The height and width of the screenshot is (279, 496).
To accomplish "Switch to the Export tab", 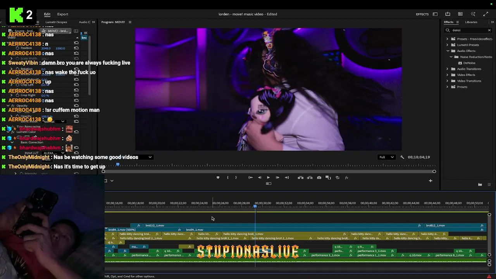I will [x=63, y=14].
